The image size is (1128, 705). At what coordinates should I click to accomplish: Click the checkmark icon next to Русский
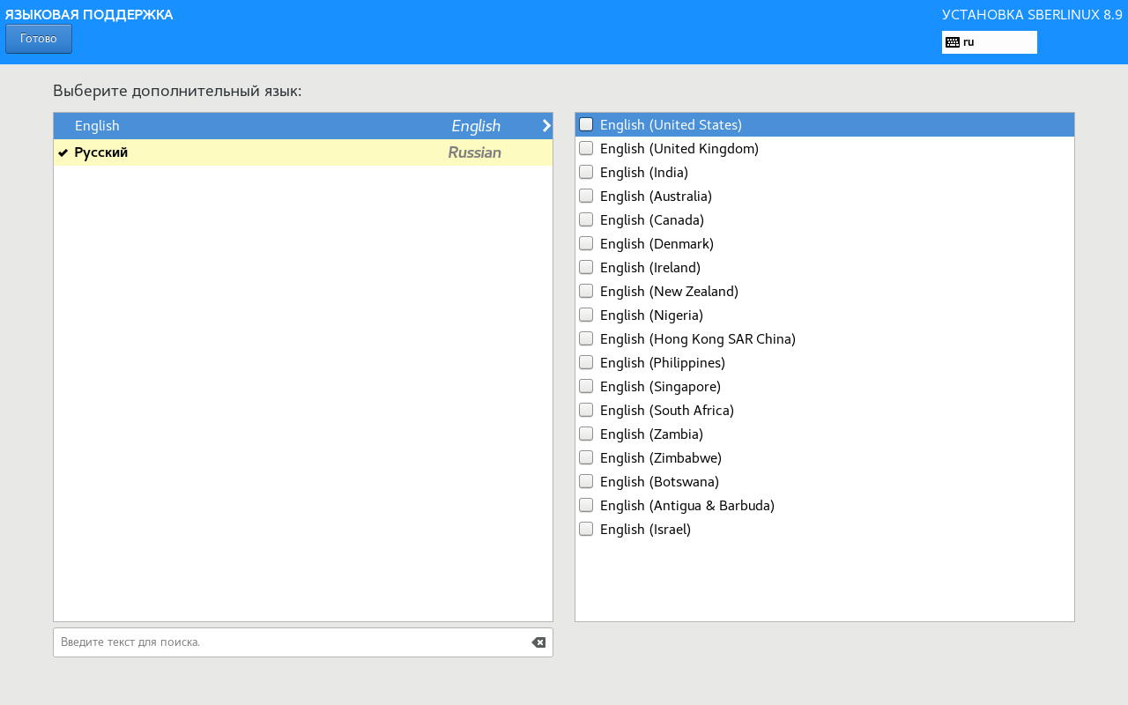pos(63,153)
